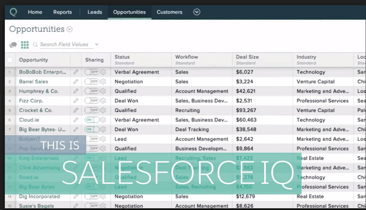Screen dimensions: 366x210
Task: Switch on sharing for Fizz Corp.
Action: pyautogui.click(x=92, y=101)
